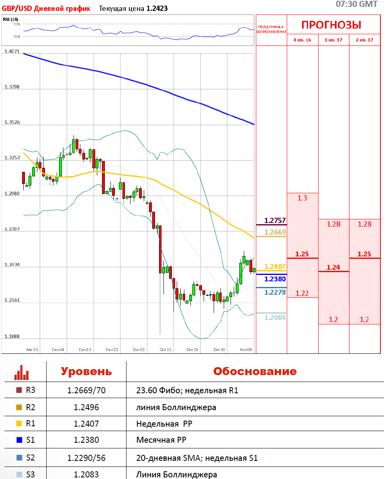
Task: Click the Уровень column header
Action: click(86, 372)
